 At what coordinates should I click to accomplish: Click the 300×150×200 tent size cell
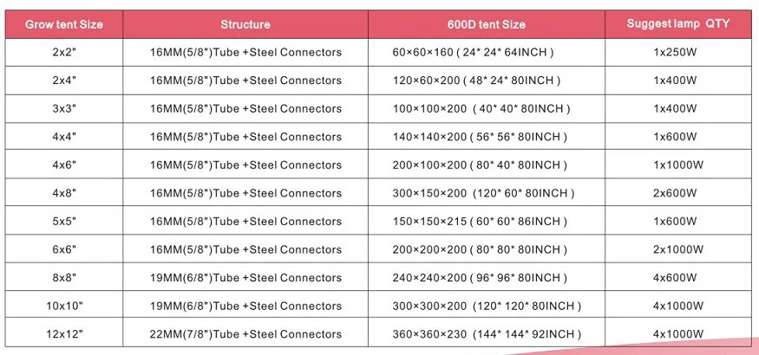click(x=483, y=193)
